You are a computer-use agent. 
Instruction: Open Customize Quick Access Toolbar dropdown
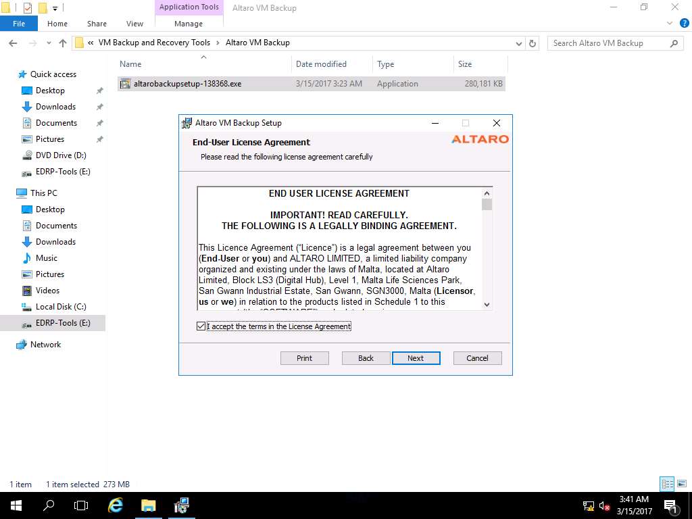click(55, 8)
